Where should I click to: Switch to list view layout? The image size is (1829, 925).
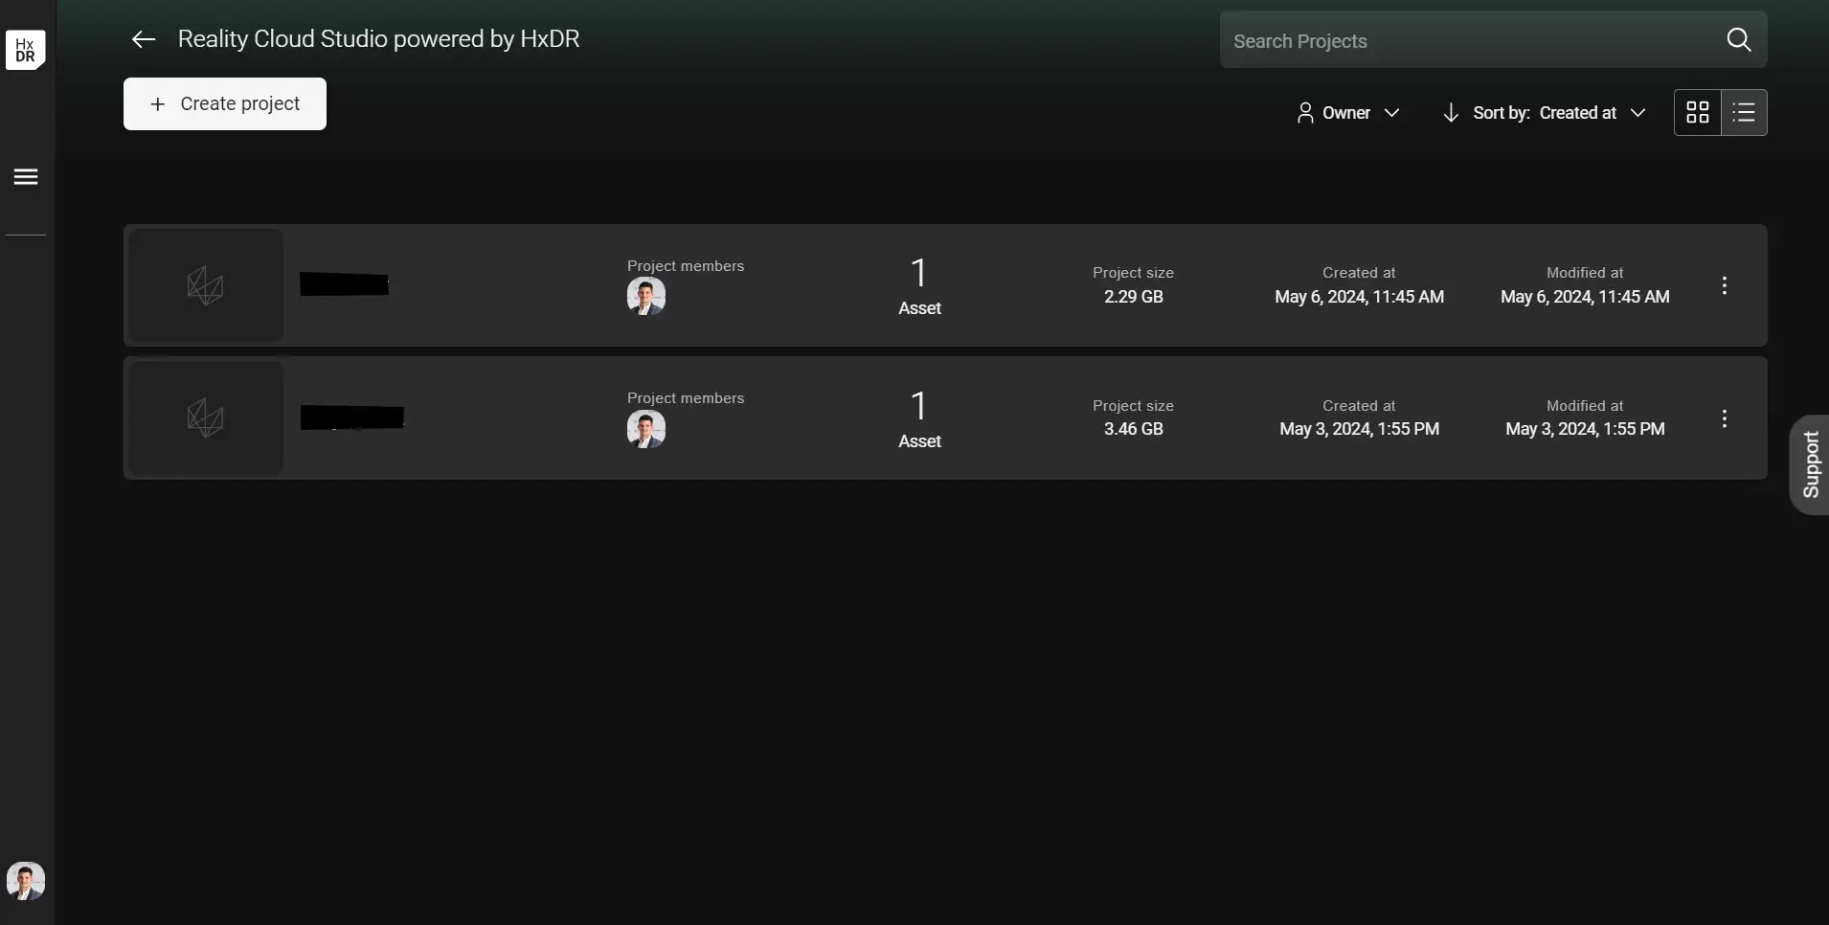pos(1744,113)
